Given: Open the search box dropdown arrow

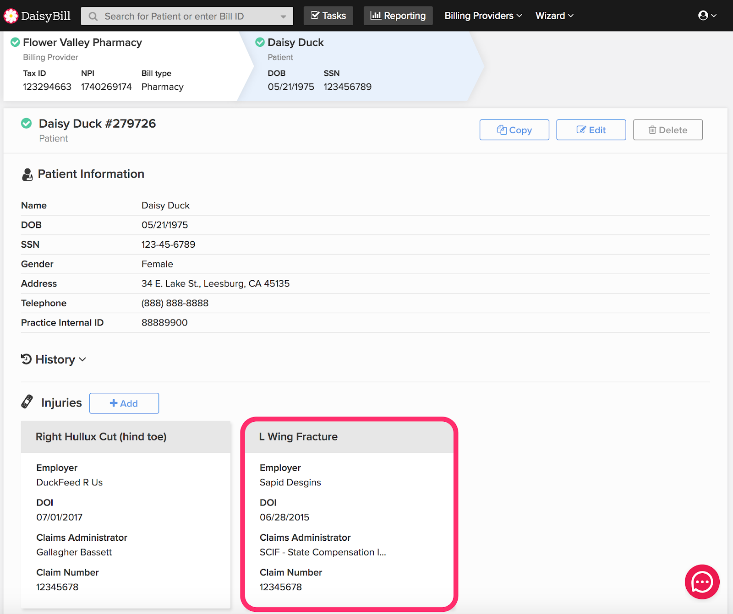Looking at the screenshot, I should tap(284, 16).
